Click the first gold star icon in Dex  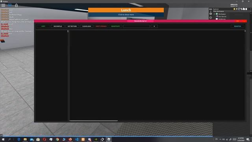point(234,9)
